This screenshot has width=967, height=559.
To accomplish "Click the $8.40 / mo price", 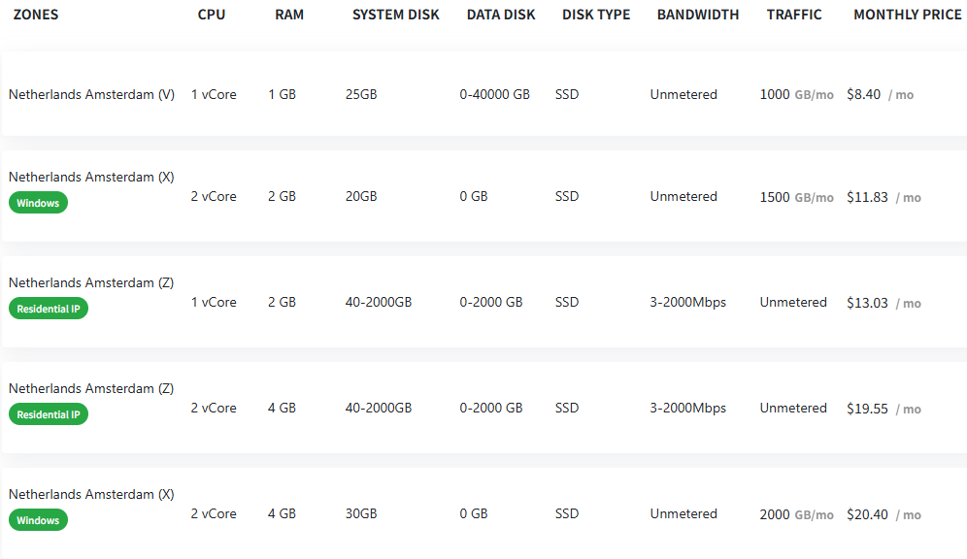I will 880,94.
